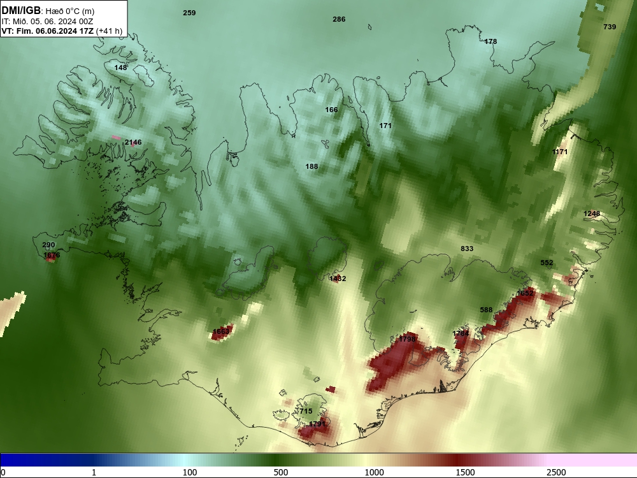Click the 715 value label
The height and width of the screenshot is (478, 637).
coord(306,411)
